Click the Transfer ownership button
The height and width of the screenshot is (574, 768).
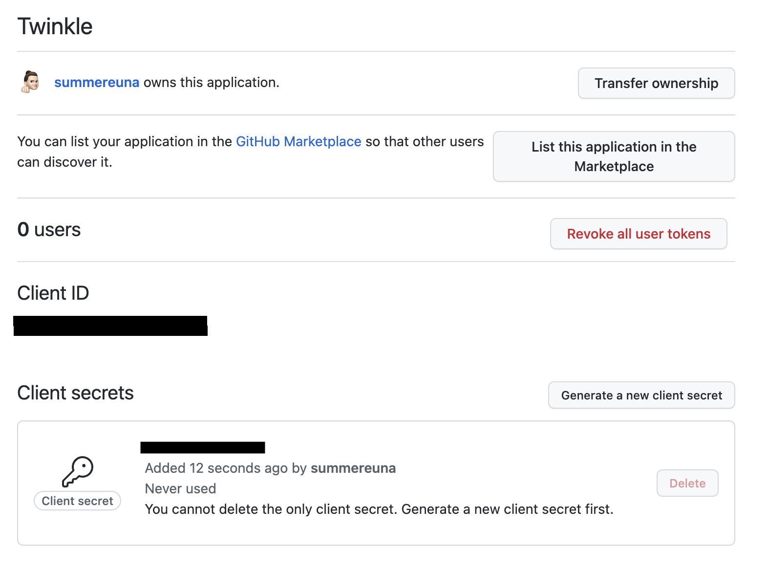coord(656,83)
